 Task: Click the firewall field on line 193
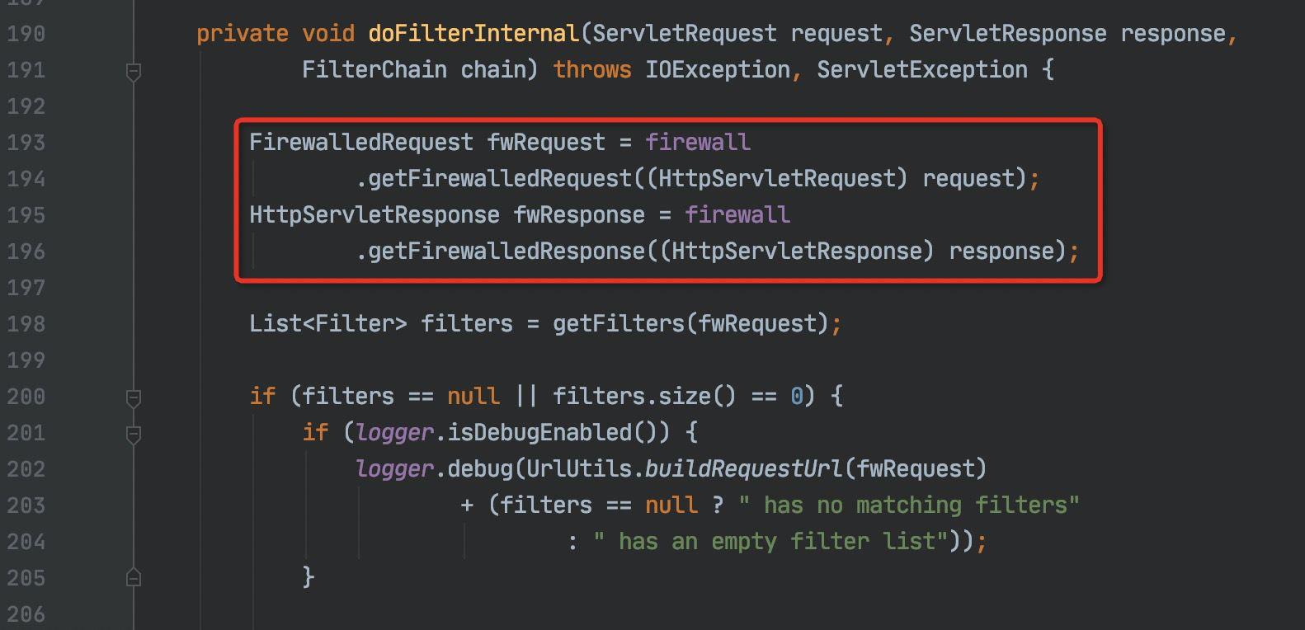(x=698, y=143)
